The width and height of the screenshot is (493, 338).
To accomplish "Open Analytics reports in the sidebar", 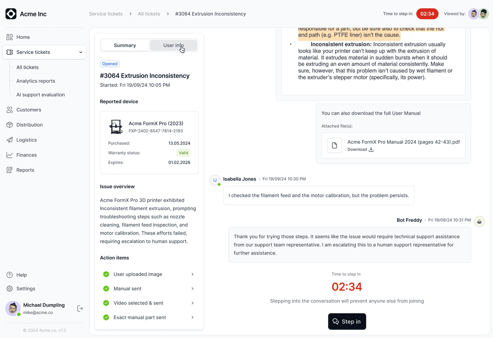I will 36,81.
